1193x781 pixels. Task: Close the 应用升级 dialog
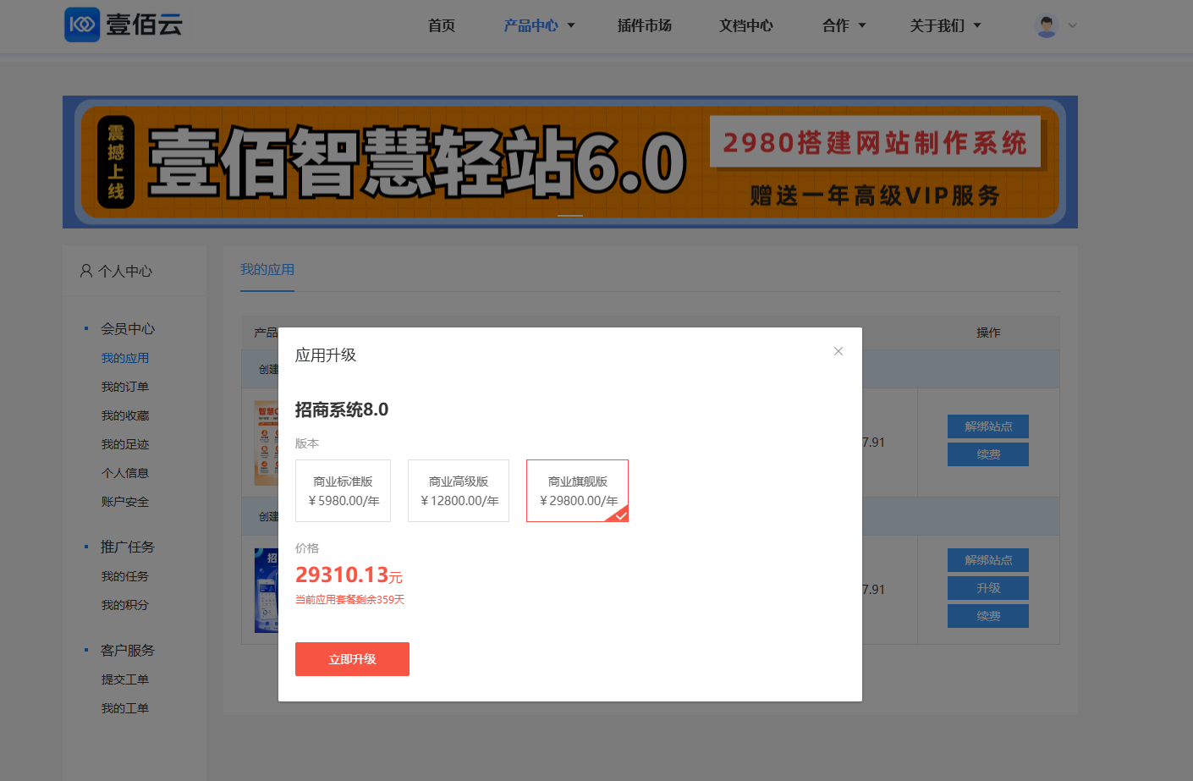coord(838,351)
